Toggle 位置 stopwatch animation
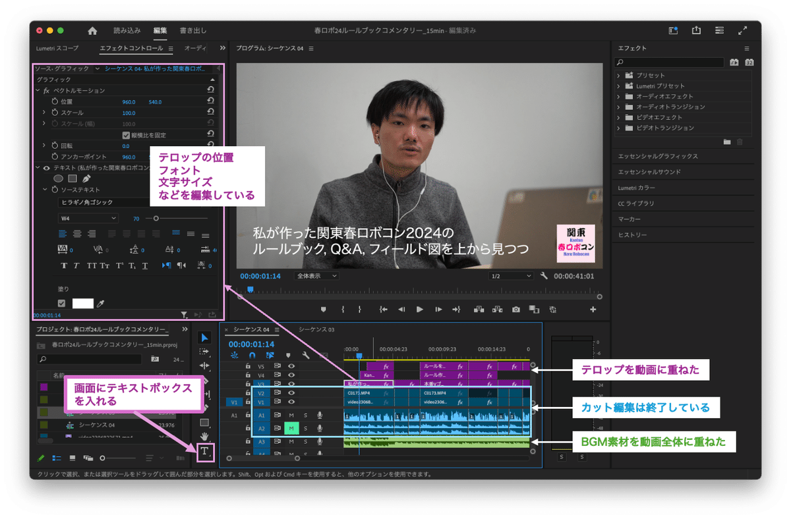Screen dimensions: 791x519 pyautogui.click(x=54, y=101)
